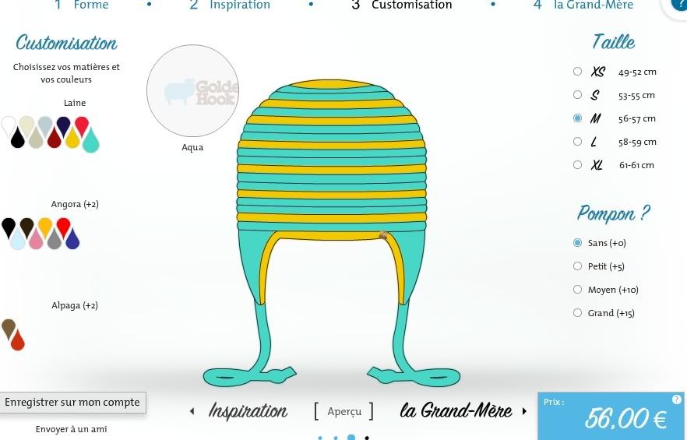Screen dimensions: 687x440
Task: Select the brown Alpaga droplet
Action: tap(9, 328)
